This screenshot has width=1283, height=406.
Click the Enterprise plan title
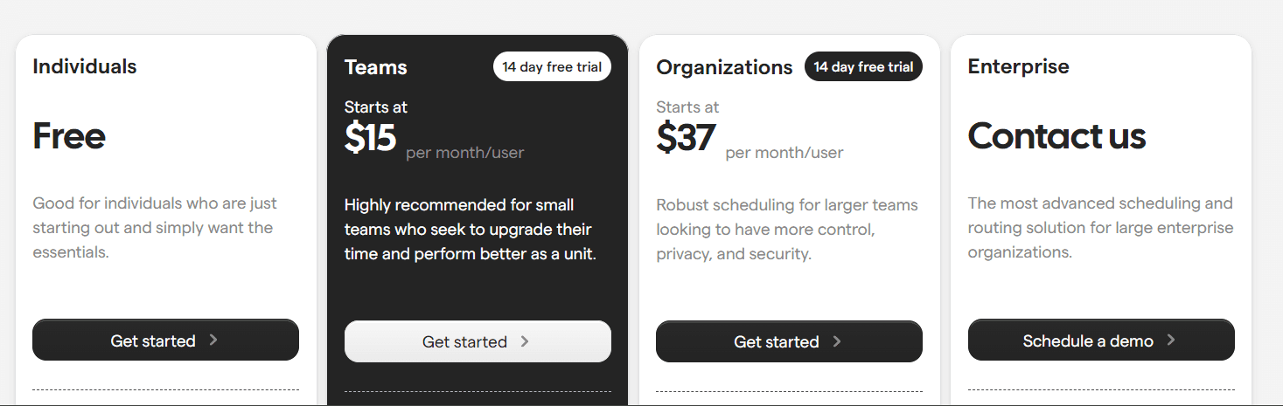point(1018,66)
